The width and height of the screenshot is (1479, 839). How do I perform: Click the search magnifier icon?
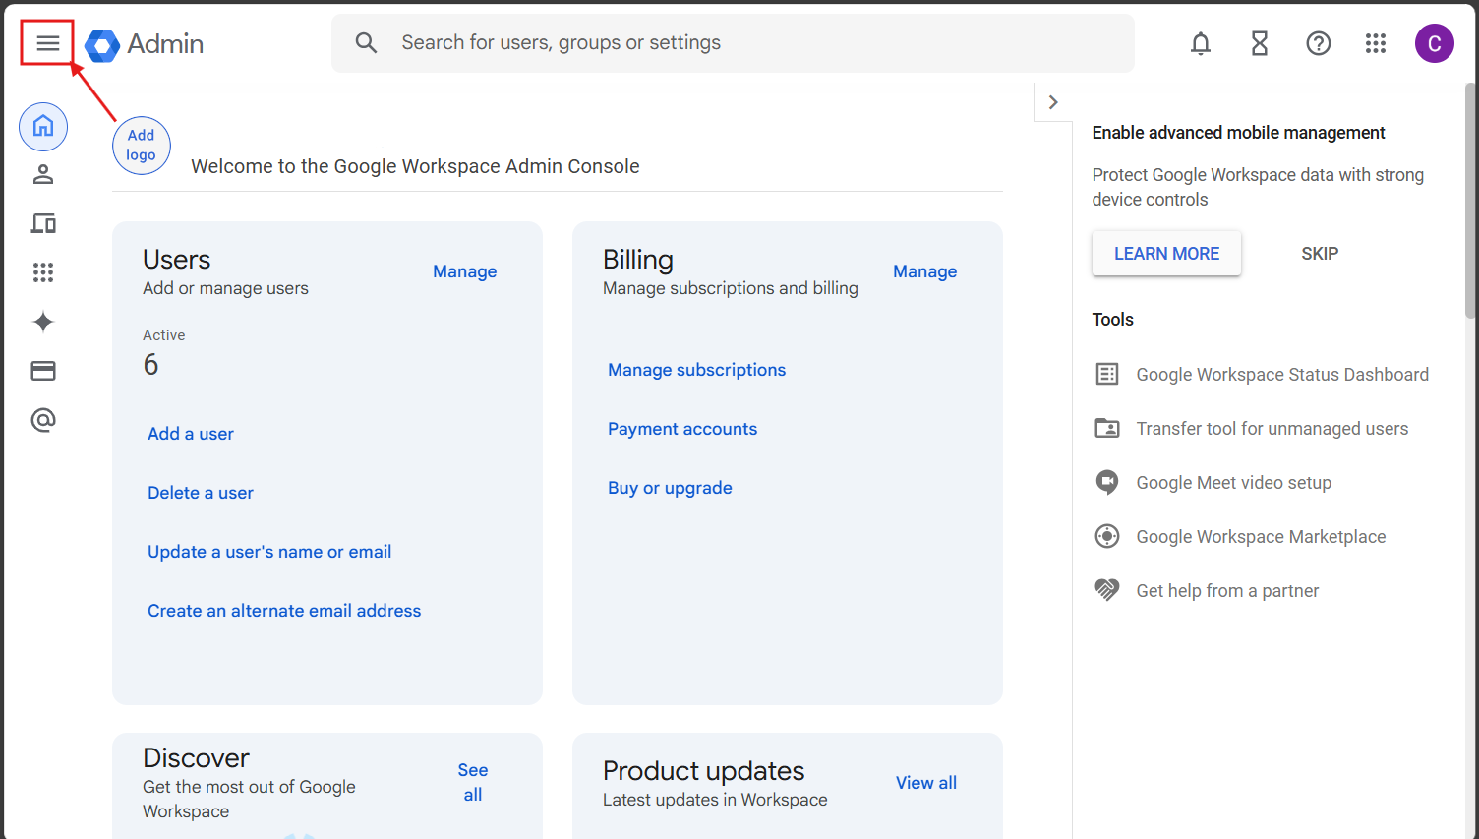tap(366, 42)
